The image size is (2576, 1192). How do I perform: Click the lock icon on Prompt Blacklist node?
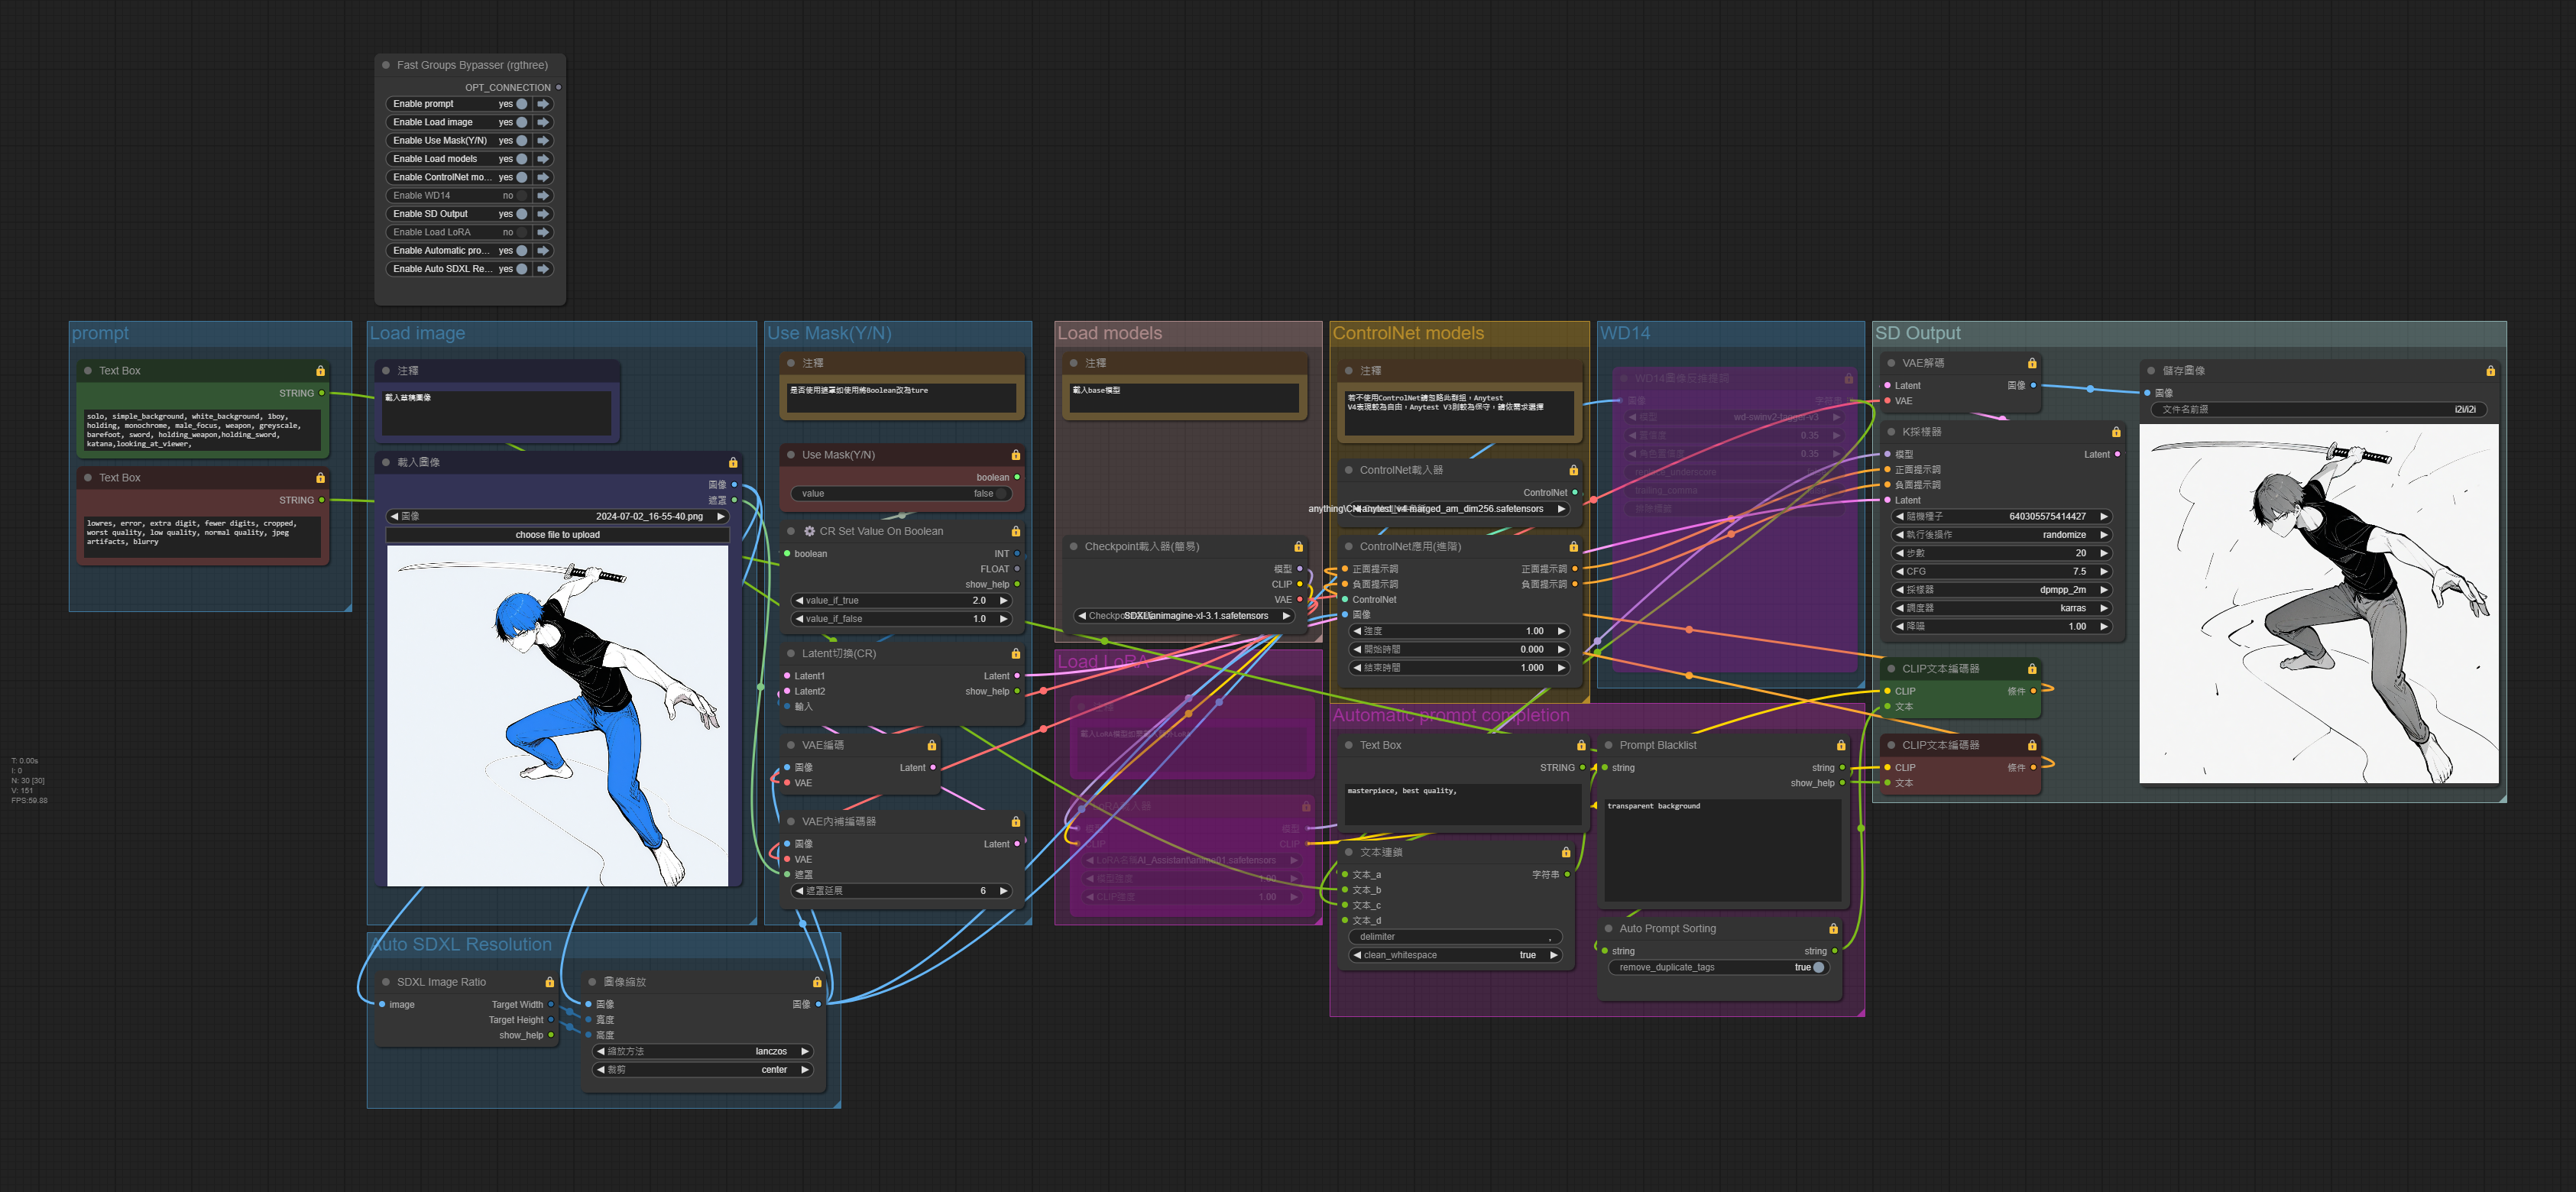tap(1840, 745)
